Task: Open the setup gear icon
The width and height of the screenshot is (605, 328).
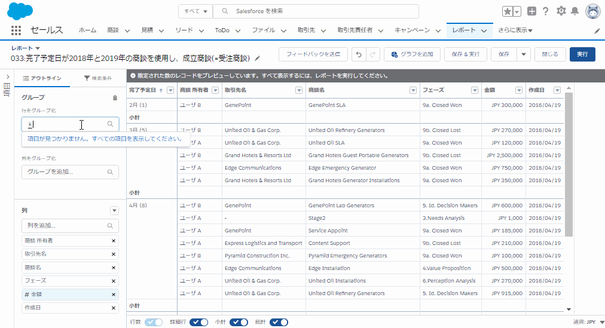Action: coord(561,11)
